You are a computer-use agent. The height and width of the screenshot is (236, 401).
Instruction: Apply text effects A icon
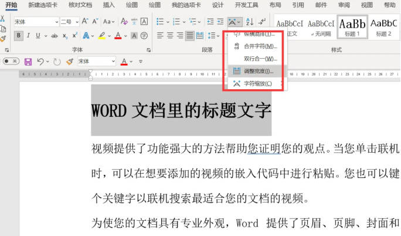(x=86, y=36)
